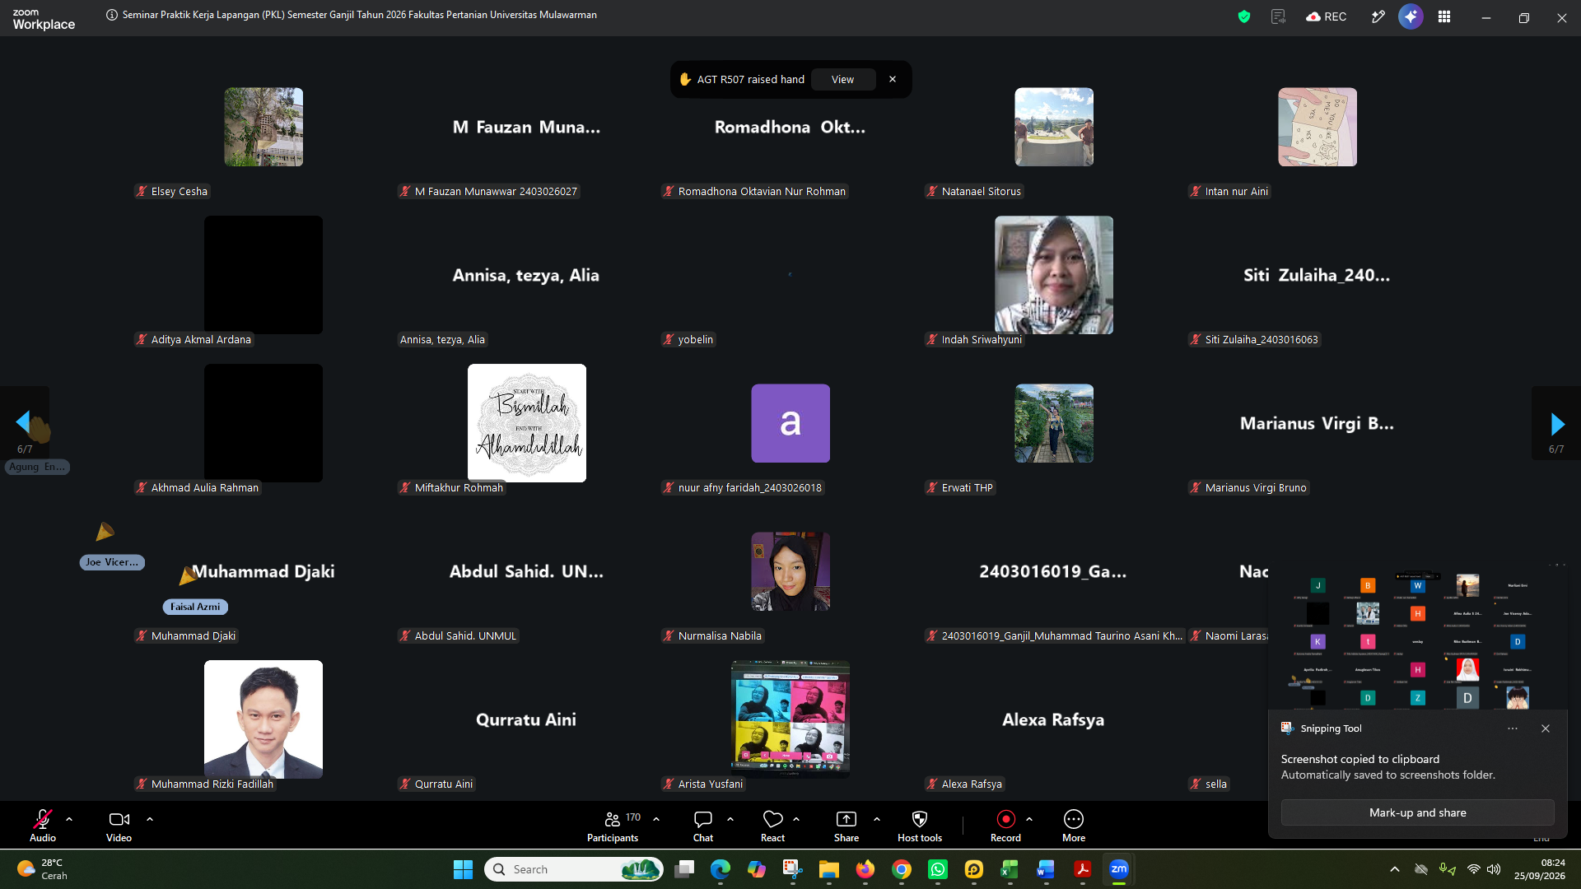The height and width of the screenshot is (889, 1581).
Task: Click the Share screen button
Action: click(x=846, y=826)
